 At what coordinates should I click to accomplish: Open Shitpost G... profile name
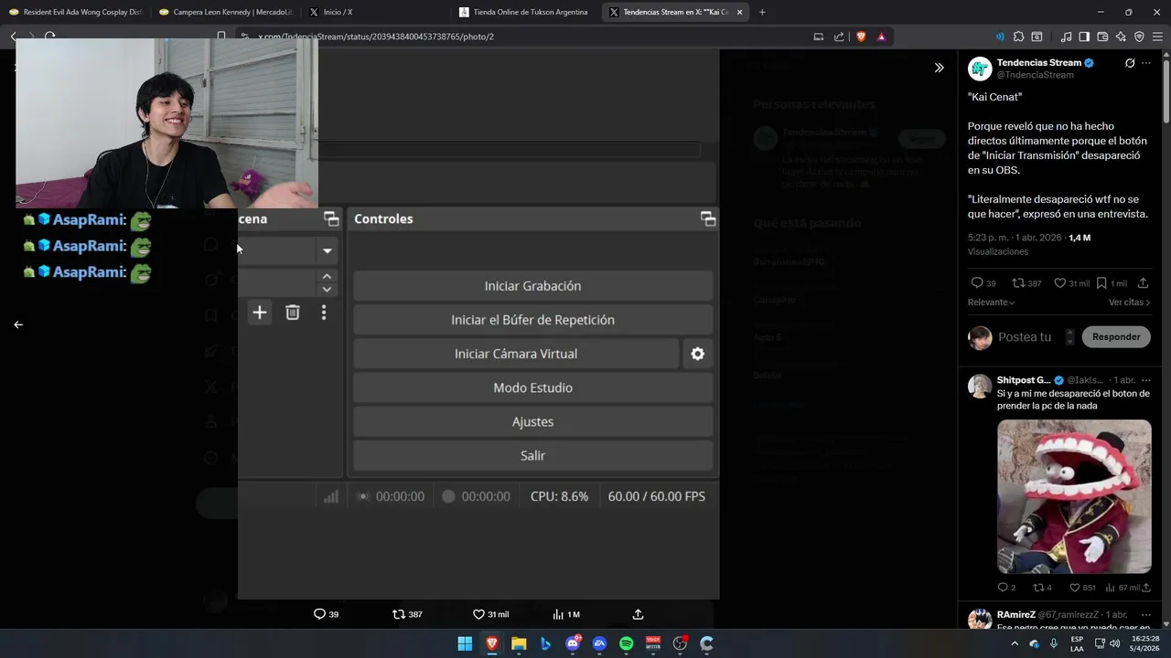[x=1024, y=380]
